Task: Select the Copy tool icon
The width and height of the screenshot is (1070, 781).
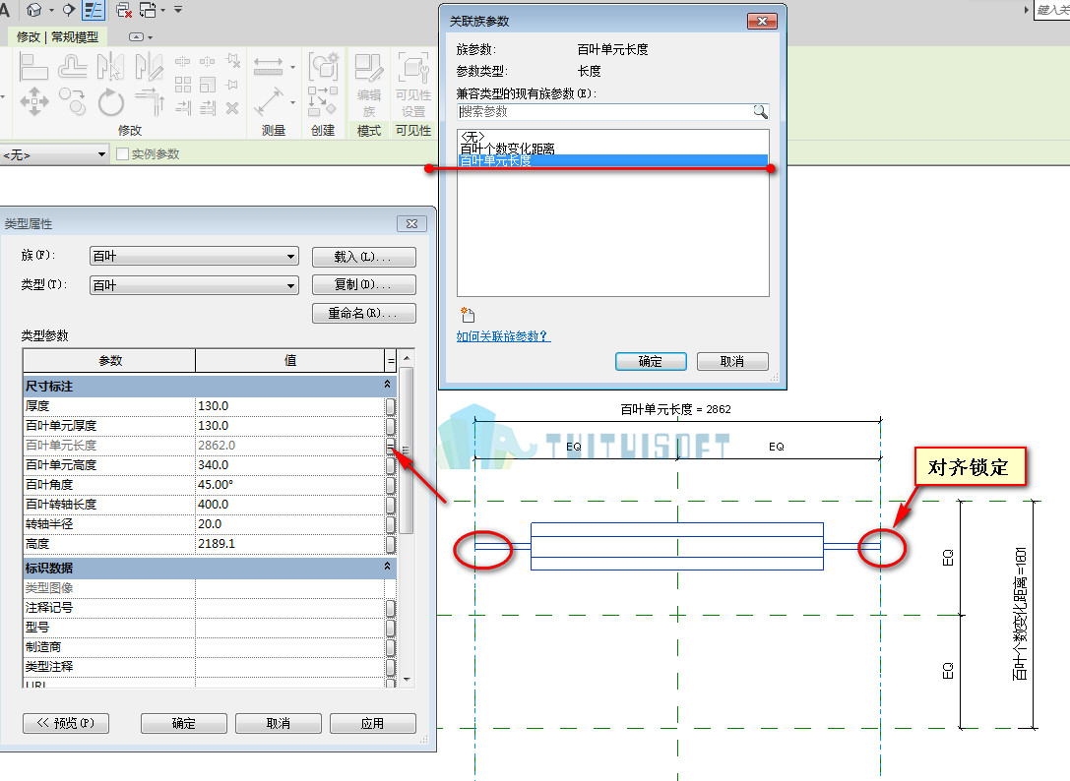Action: (x=72, y=102)
